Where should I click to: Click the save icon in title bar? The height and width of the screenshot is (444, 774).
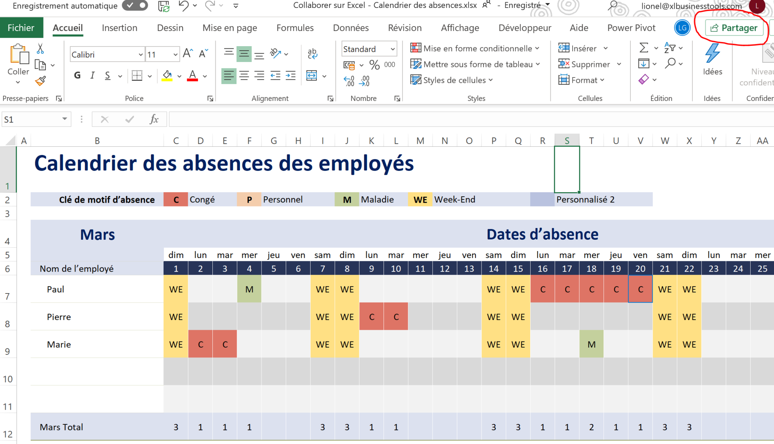tap(164, 6)
